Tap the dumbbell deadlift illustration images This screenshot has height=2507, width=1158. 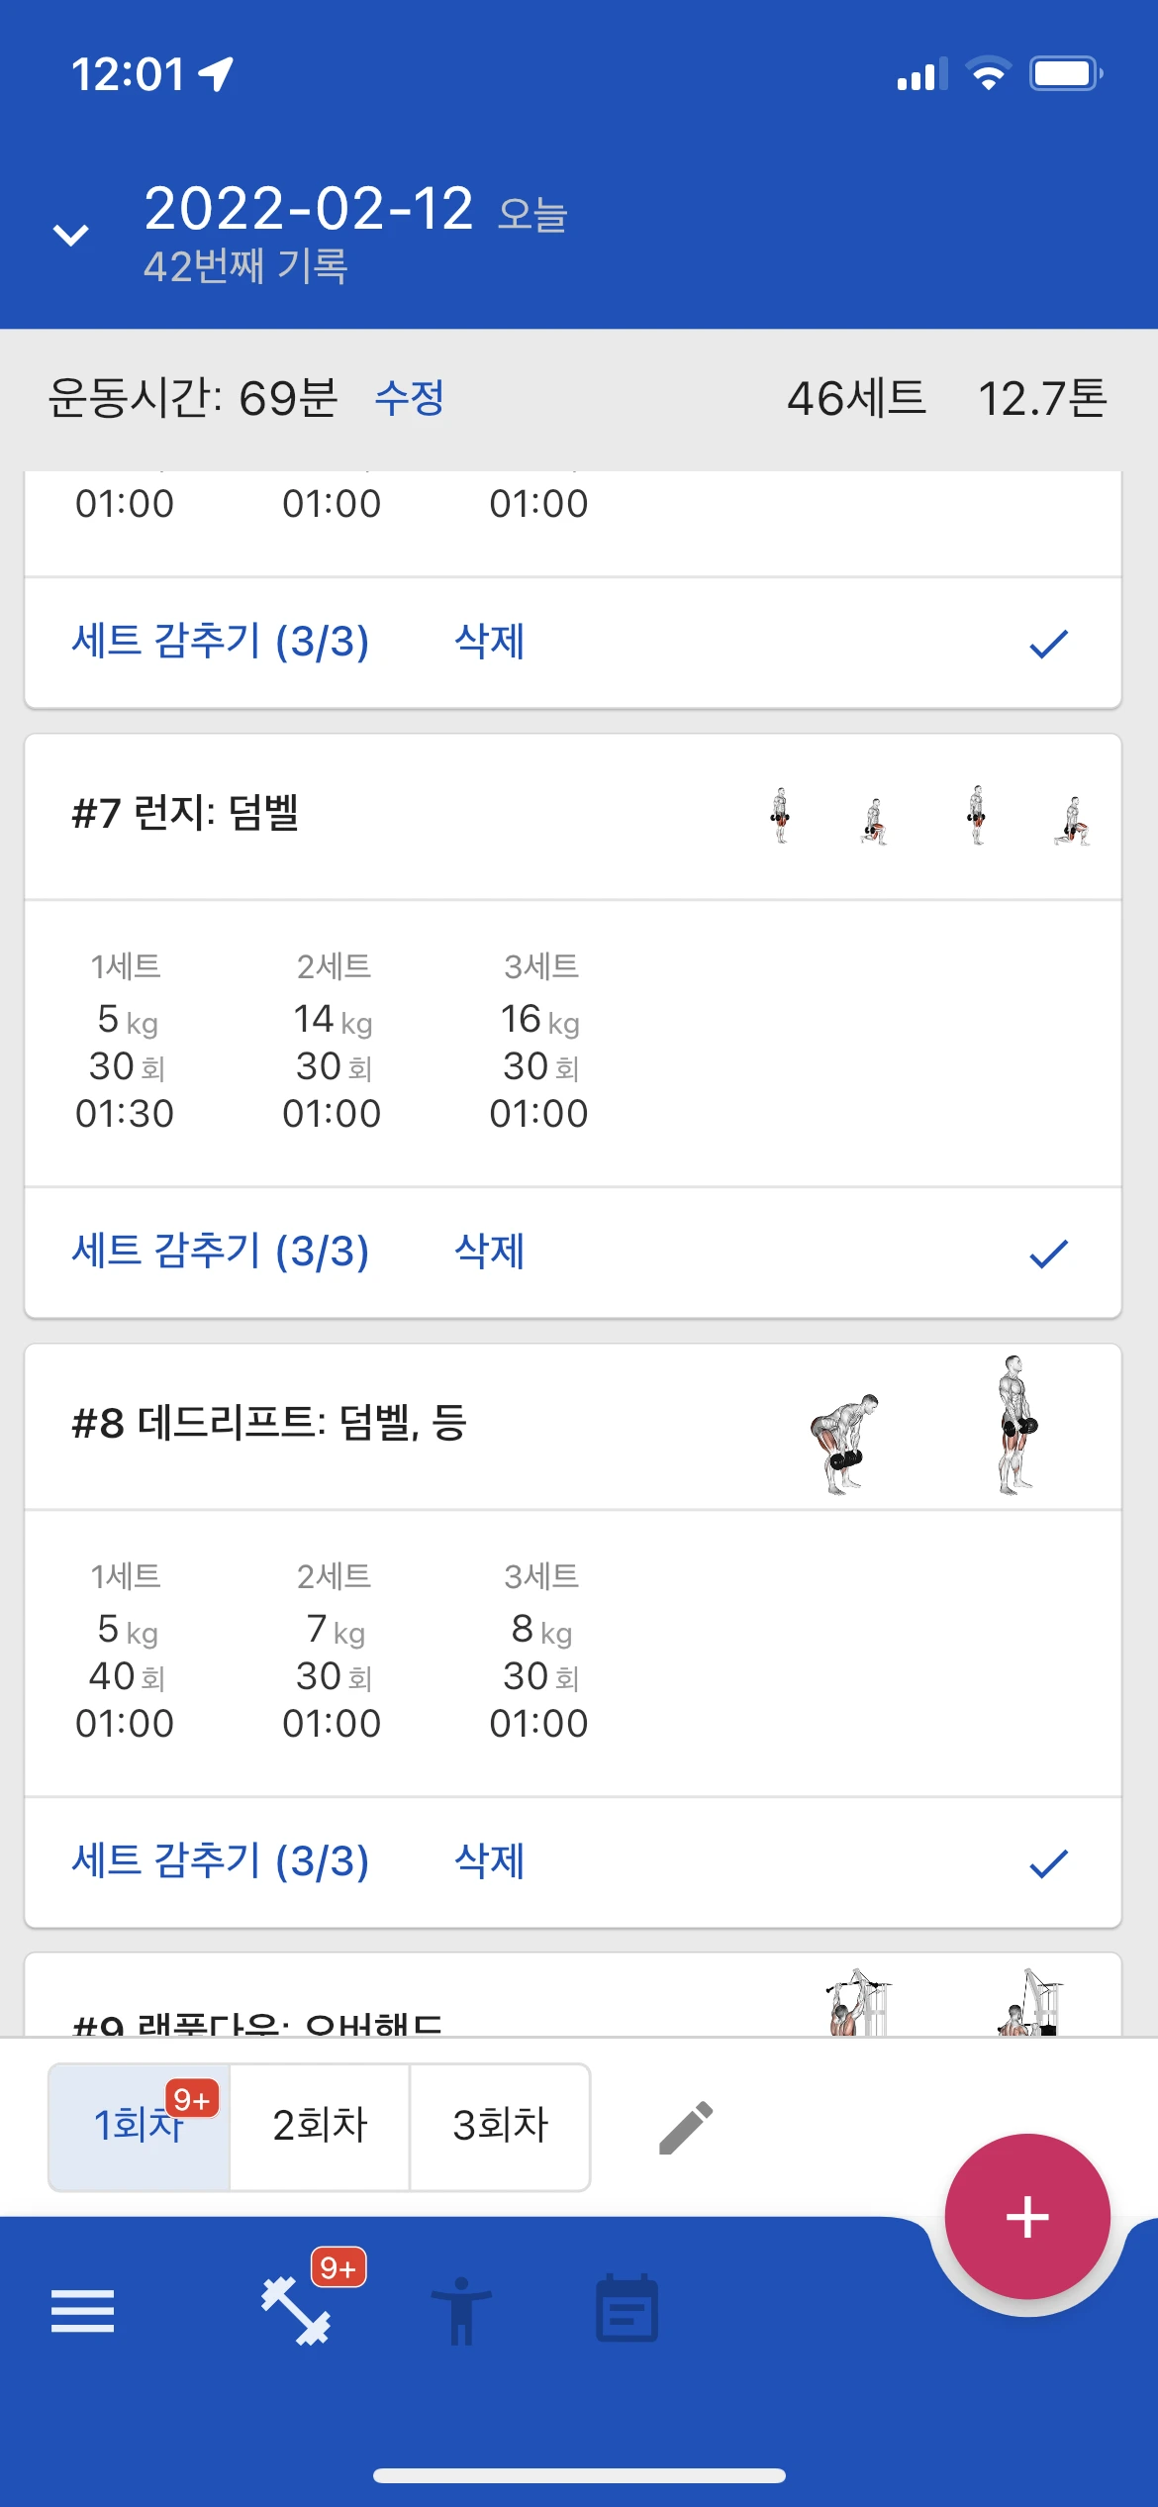[926, 1426]
